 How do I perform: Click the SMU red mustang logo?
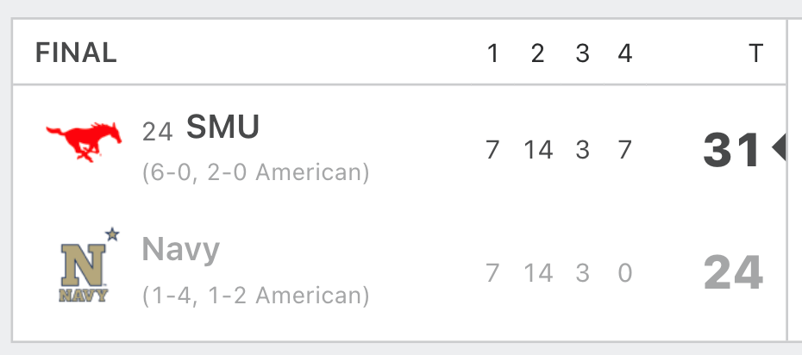click(84, 142)
